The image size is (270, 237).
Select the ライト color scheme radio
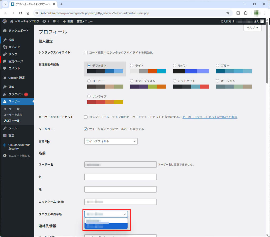click(x=132, y=66)
